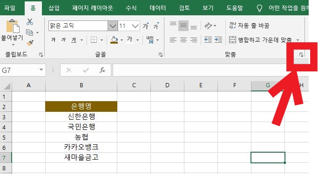
Task: Select column B header
Action: [x=81, y=85]
